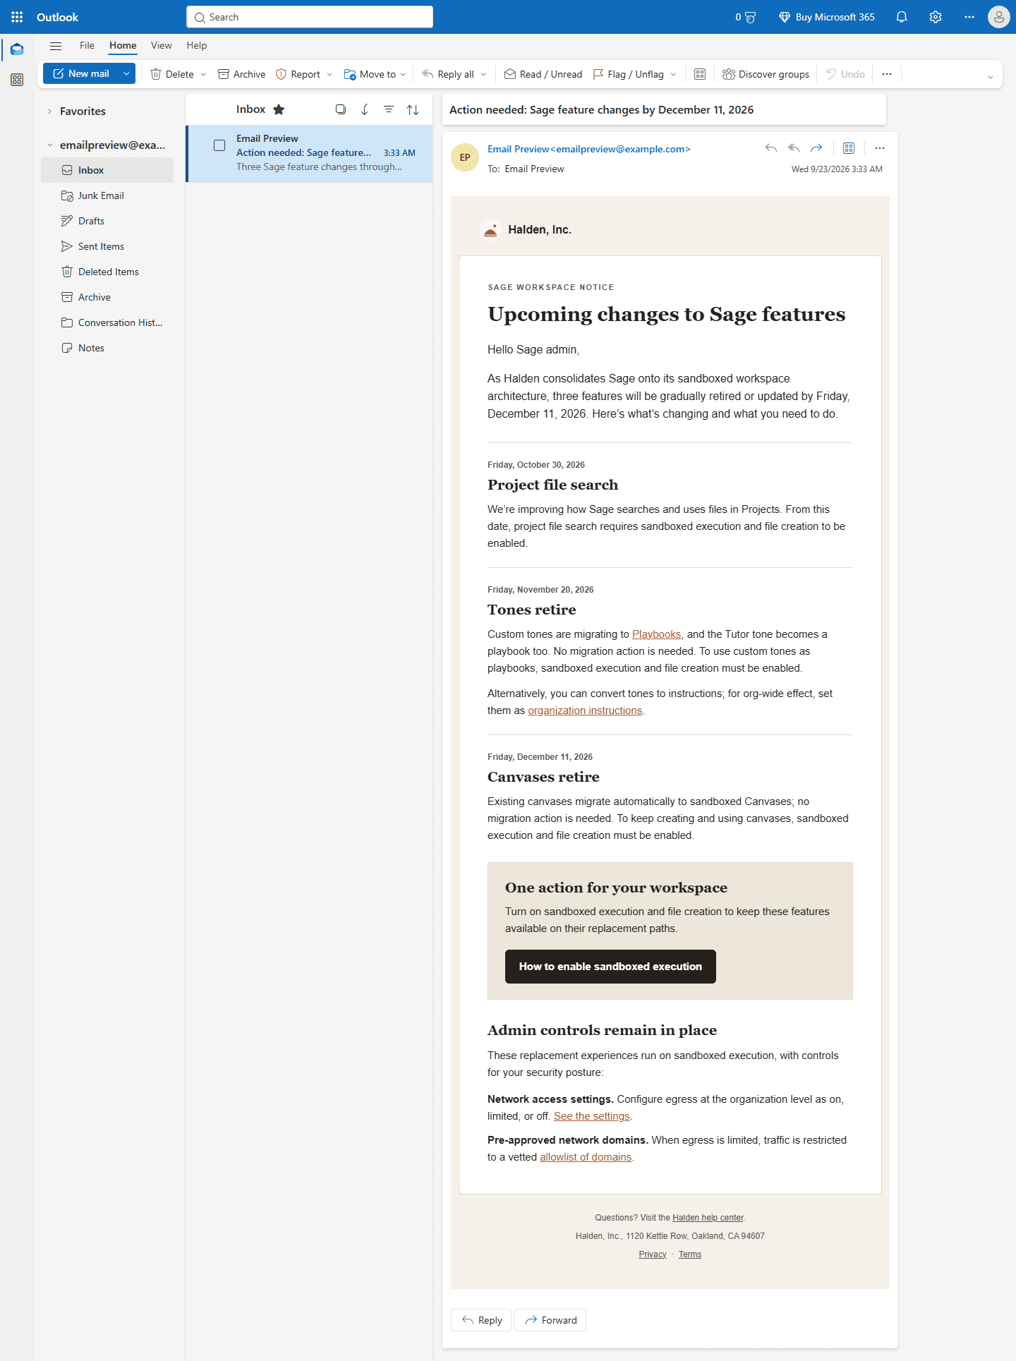
Task: Toggle the navigation pane hamburger
Action: tap(56, 46)
